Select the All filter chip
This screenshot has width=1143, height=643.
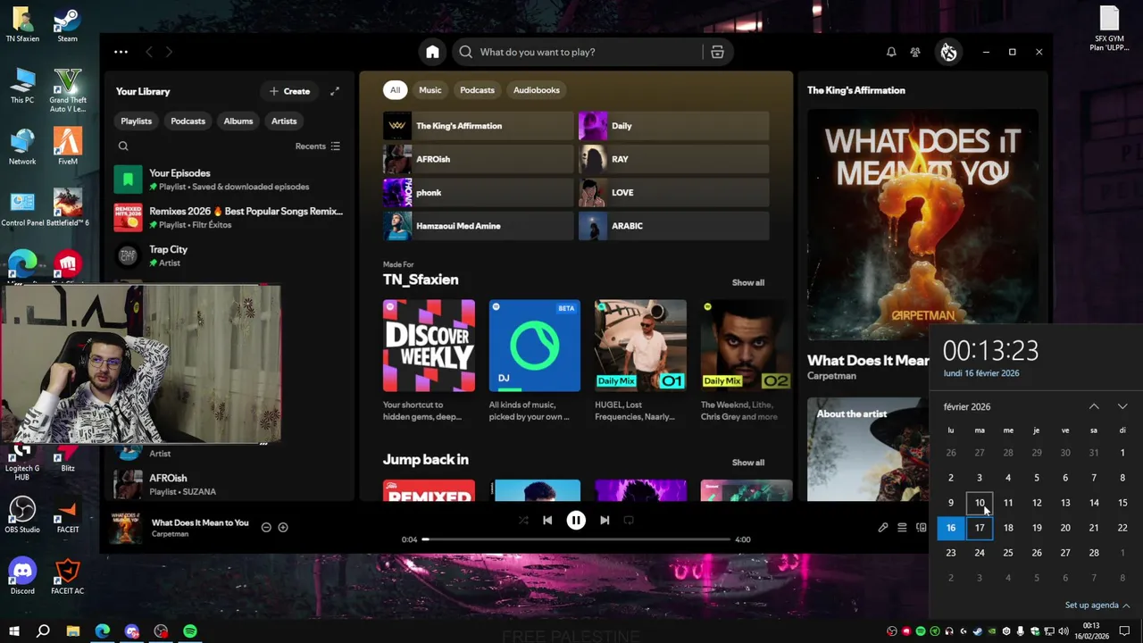[395, 89]
